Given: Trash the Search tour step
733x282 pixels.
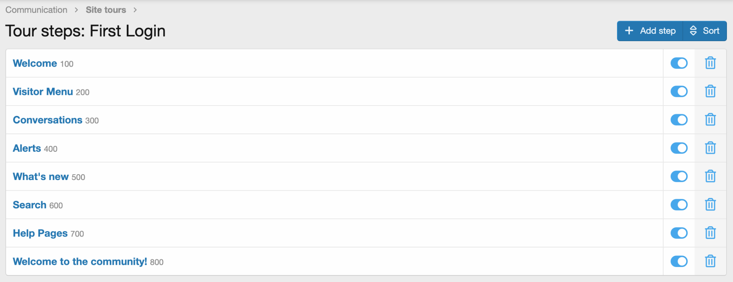Looking at the screenshot, I should click(710, 204).
